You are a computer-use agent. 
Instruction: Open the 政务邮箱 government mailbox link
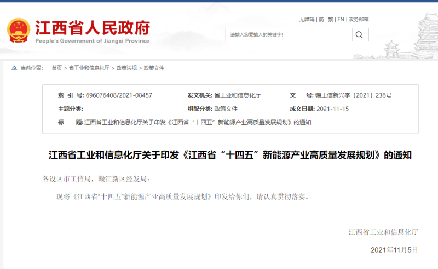[359, 19]
